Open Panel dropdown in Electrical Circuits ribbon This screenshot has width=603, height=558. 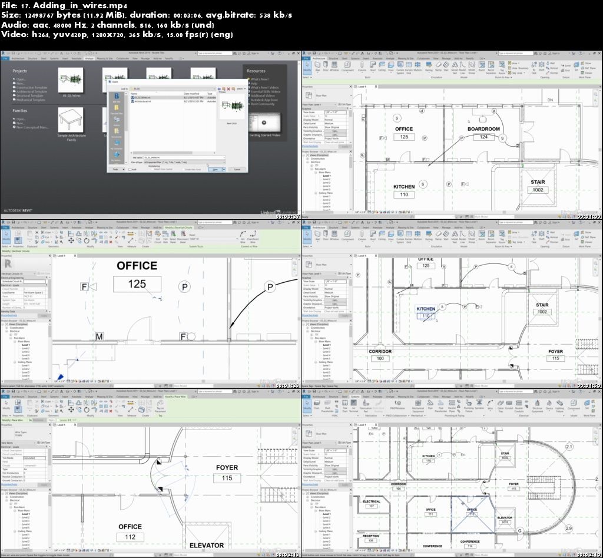(214, 239)
